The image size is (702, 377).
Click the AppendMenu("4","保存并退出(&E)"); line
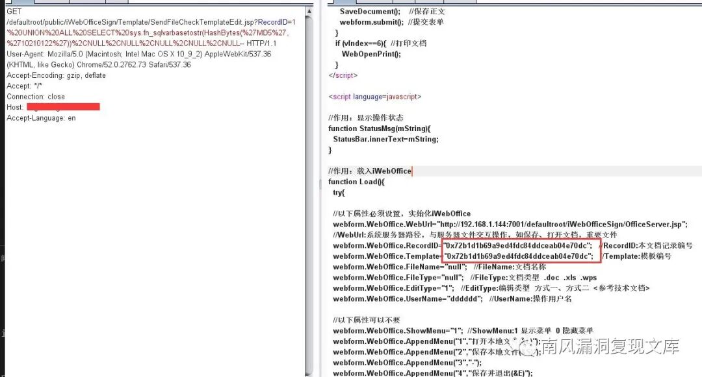(x=433, y=373)
